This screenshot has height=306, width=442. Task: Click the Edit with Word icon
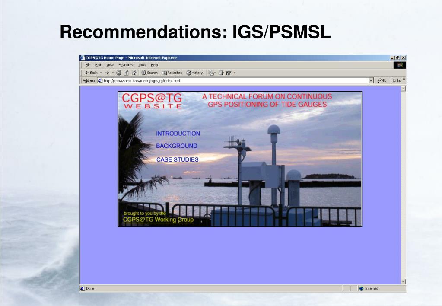point(228,73)
